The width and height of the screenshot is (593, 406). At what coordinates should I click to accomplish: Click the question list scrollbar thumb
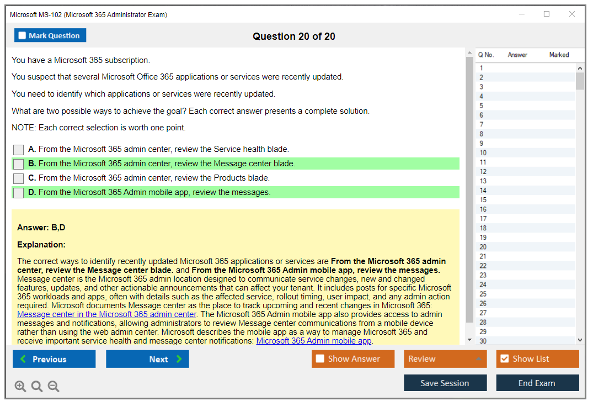coord(580,81)
